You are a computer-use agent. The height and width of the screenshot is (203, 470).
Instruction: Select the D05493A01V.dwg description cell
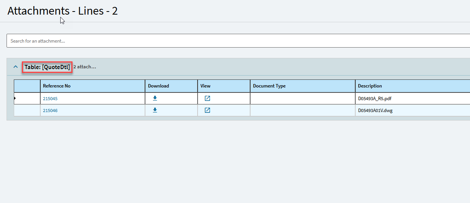pyautogui.click(x=413, y=111)
